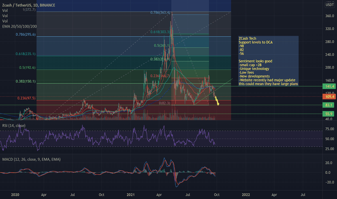Select the yellow projected price path drawing

[217, 101]
